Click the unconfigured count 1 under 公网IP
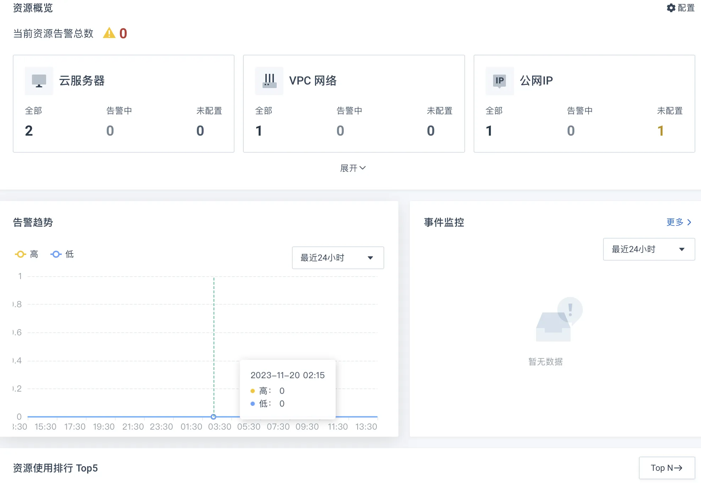 (661, 131)
